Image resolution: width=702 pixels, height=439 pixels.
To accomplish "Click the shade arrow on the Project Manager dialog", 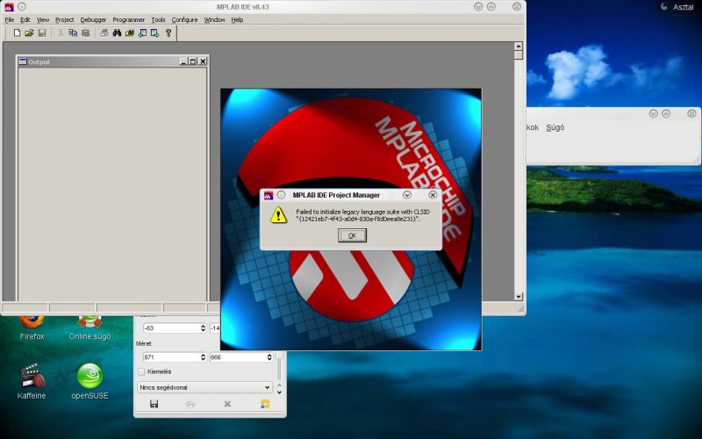I will [x=407, y=195].
